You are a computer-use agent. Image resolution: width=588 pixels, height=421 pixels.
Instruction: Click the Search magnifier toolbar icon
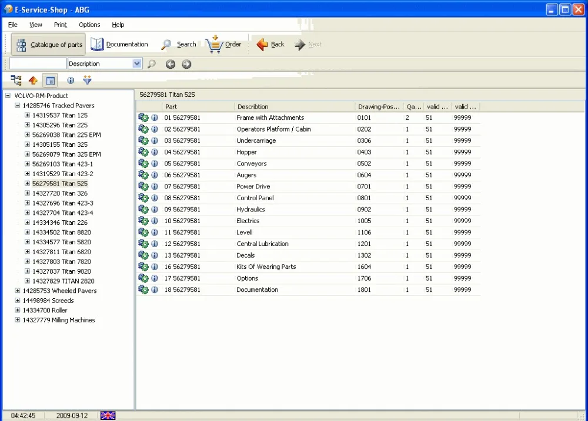[166, 45]
